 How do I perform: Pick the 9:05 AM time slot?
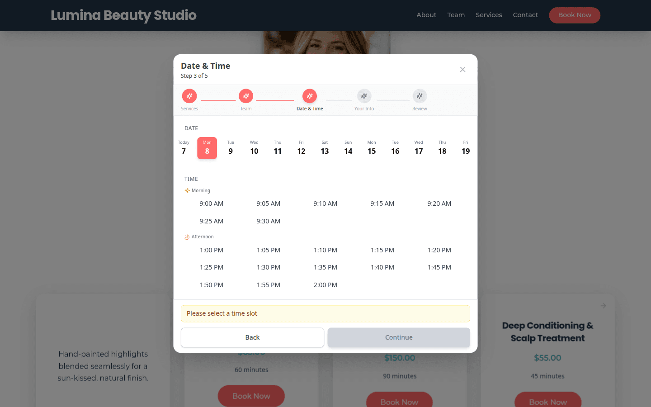pyautogui.click(x=269, y=203)
